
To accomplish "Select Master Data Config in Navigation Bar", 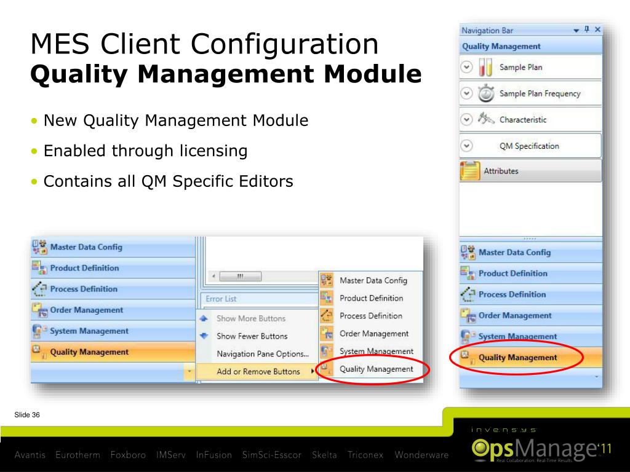I will point(531,253).
